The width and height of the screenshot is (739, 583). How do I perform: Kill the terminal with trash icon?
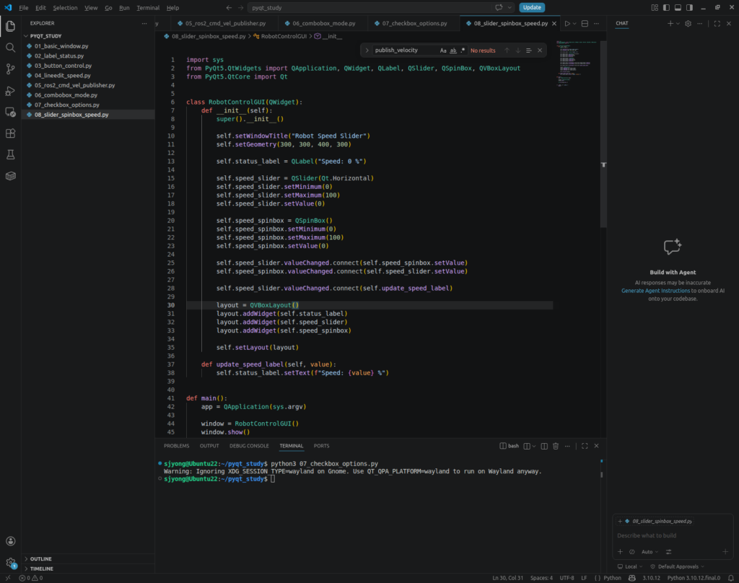point(556,446)
